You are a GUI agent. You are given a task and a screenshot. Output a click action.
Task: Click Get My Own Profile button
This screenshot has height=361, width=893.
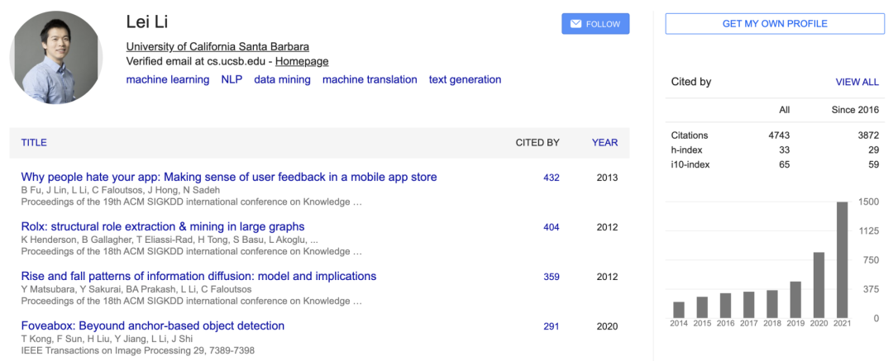pyautogui.click(x=774, y=24)
